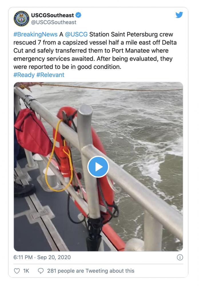Viewport: 199px width, 286px height.
Task: Click the reply speech bubble icon
Action: (41, 271)
